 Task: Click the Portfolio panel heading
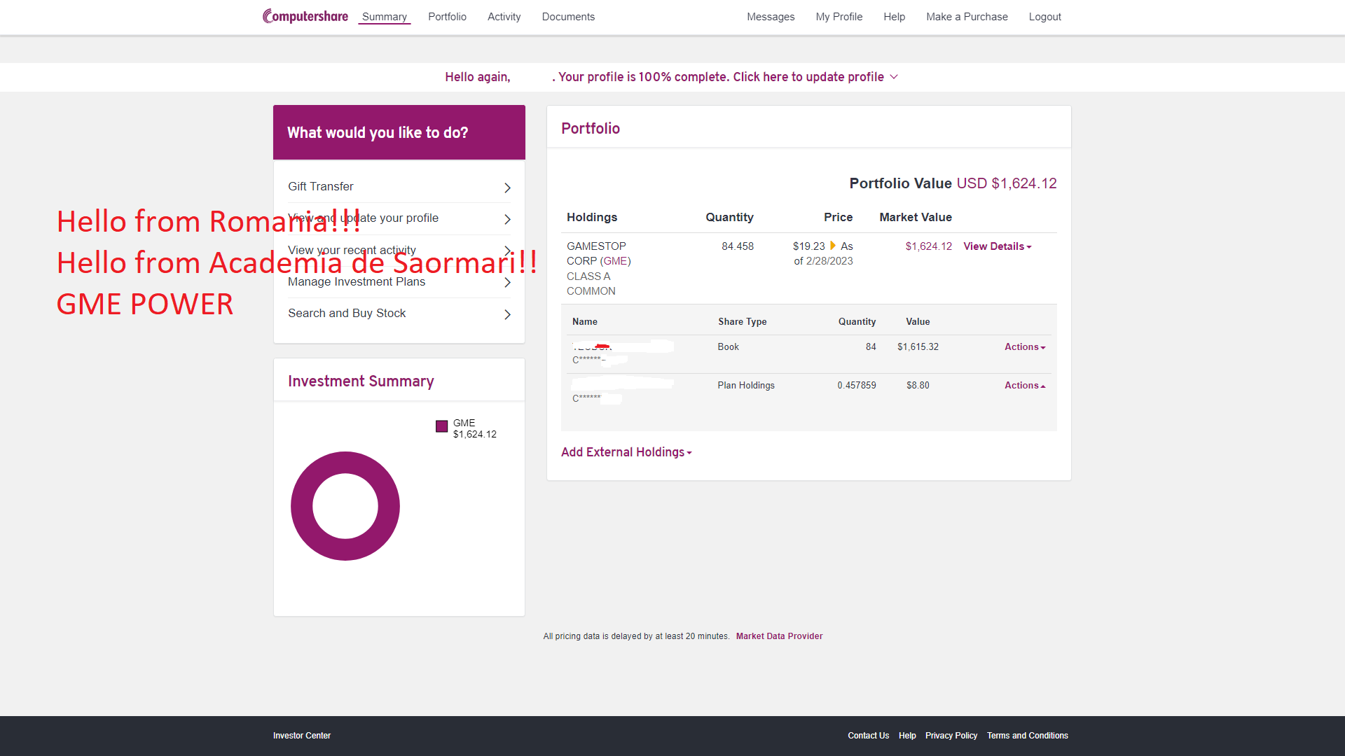[x=591, y=129]
